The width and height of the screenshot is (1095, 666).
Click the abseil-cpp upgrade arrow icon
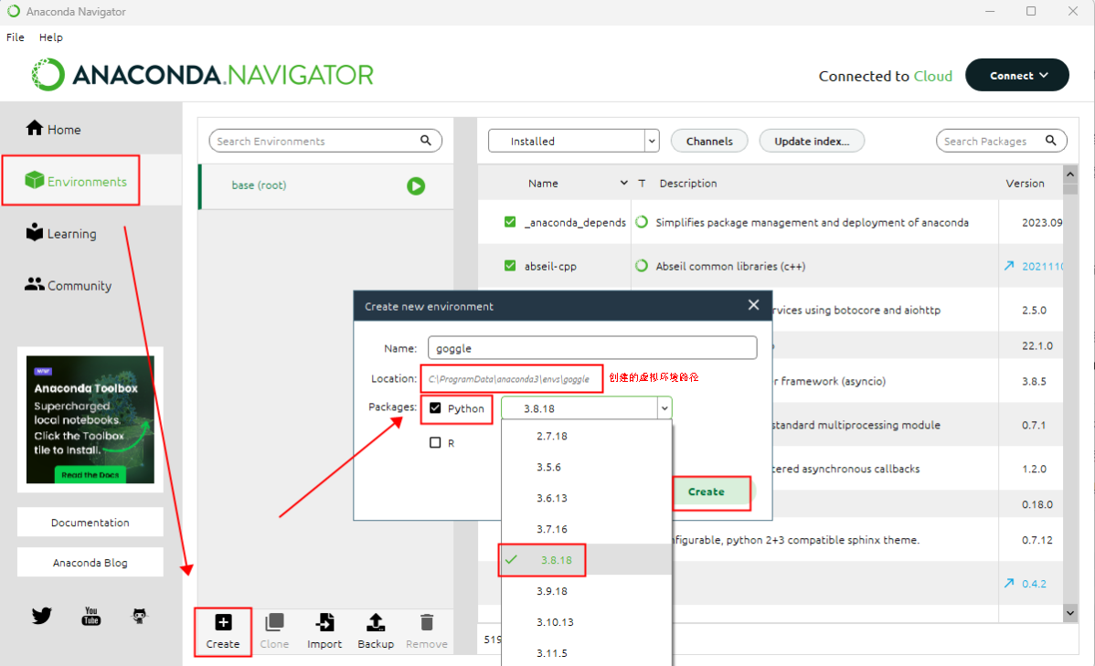point(1009,266)
